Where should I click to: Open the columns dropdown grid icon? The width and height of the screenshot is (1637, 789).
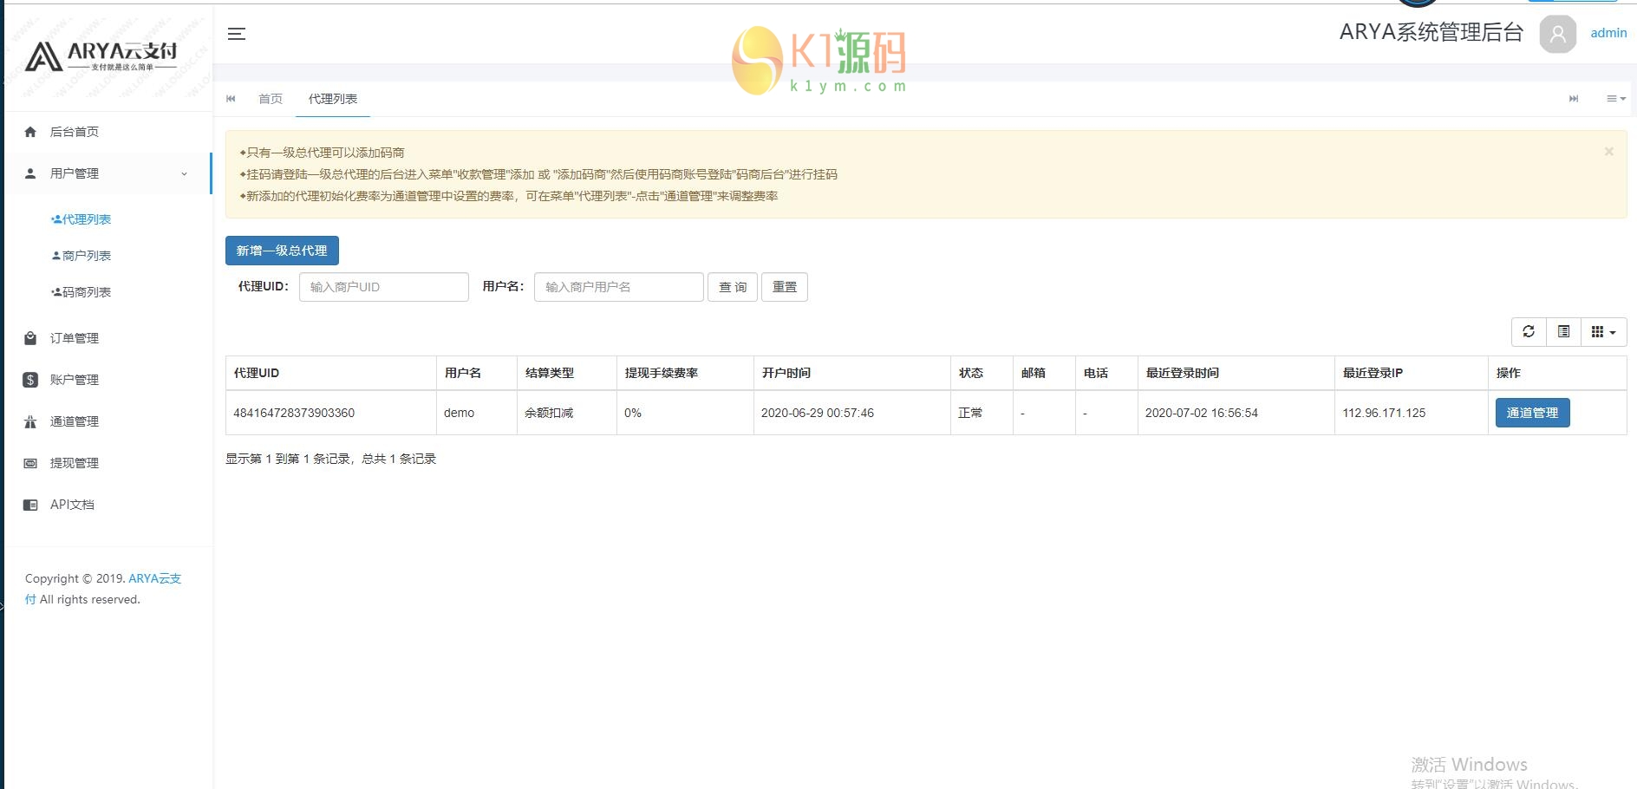(x=1604, y=332)
